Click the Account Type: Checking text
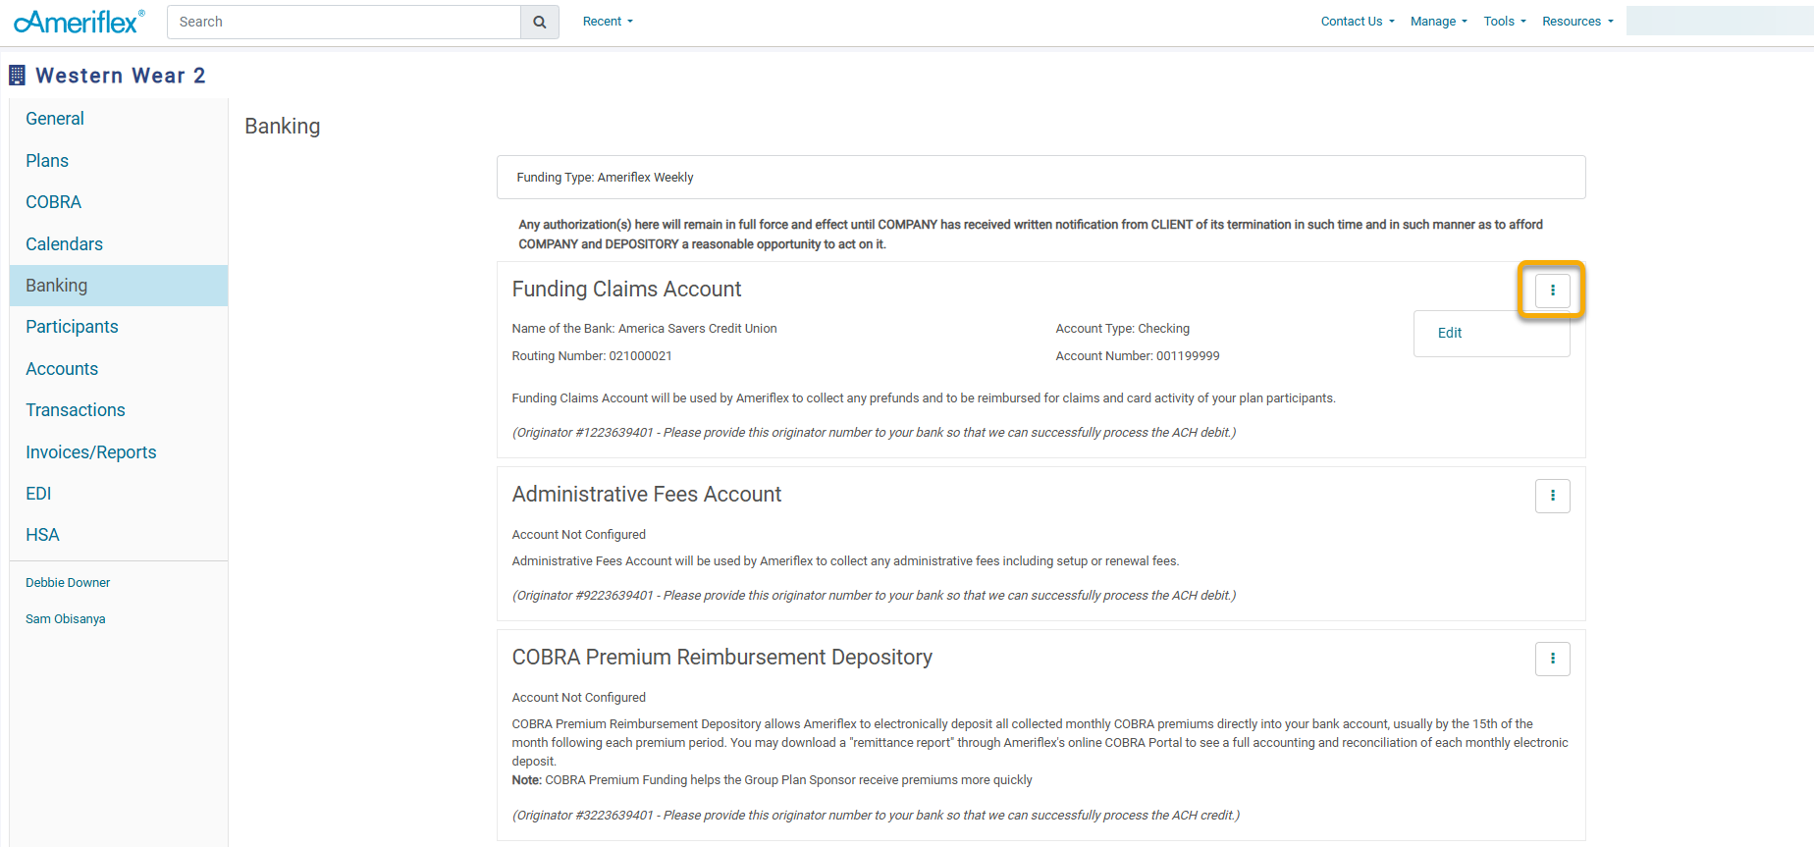Image resolution: width=1814 pixels, height=847 pixels. pyautogui.click(x=1122, y=329)
